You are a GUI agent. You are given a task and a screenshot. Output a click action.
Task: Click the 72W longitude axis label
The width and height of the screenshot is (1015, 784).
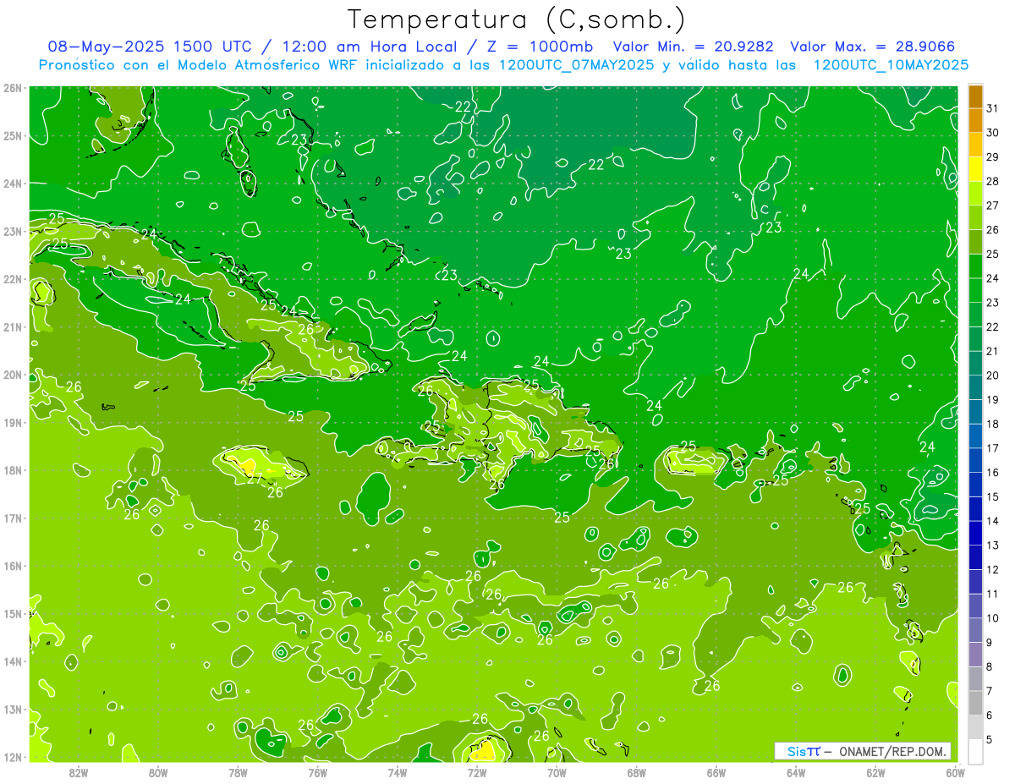pyautogui.click(x=477, y=772)
